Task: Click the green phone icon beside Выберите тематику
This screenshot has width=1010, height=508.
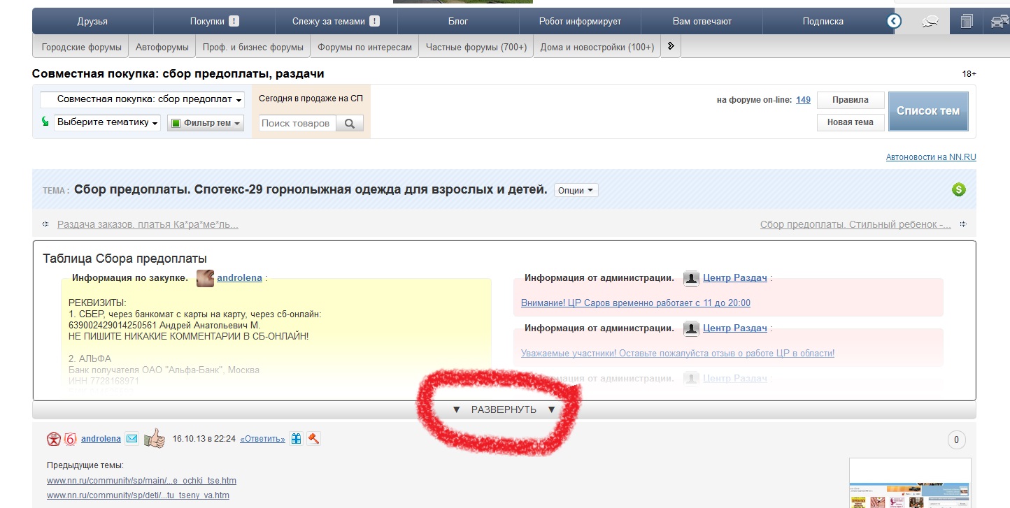Action: click(46, 122)
